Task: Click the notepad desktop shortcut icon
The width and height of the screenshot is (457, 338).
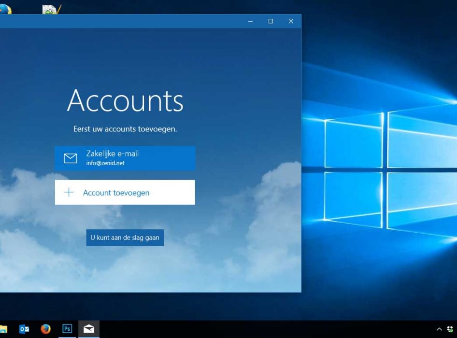Action: [51, 9]
